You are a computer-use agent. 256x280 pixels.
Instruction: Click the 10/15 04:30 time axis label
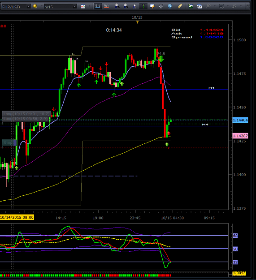coord(173,218)
